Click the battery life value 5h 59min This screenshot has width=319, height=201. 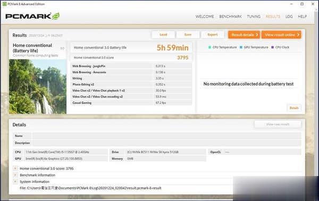(x=172, y=48)
